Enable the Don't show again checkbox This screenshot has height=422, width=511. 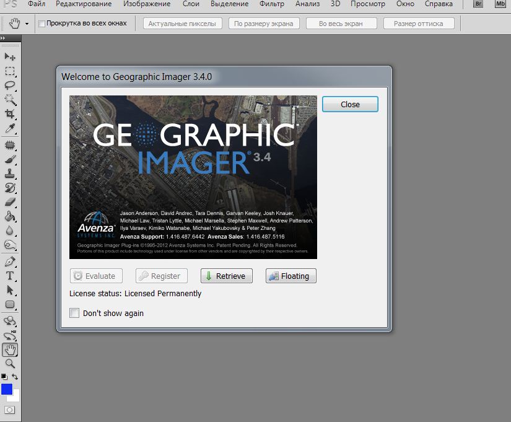tap(75, 313)
